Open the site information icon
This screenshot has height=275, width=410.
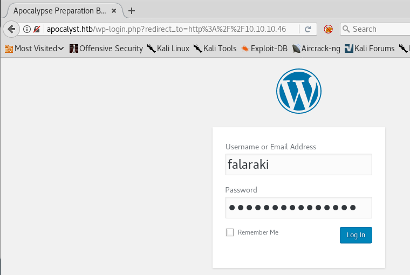coord(27,29)
